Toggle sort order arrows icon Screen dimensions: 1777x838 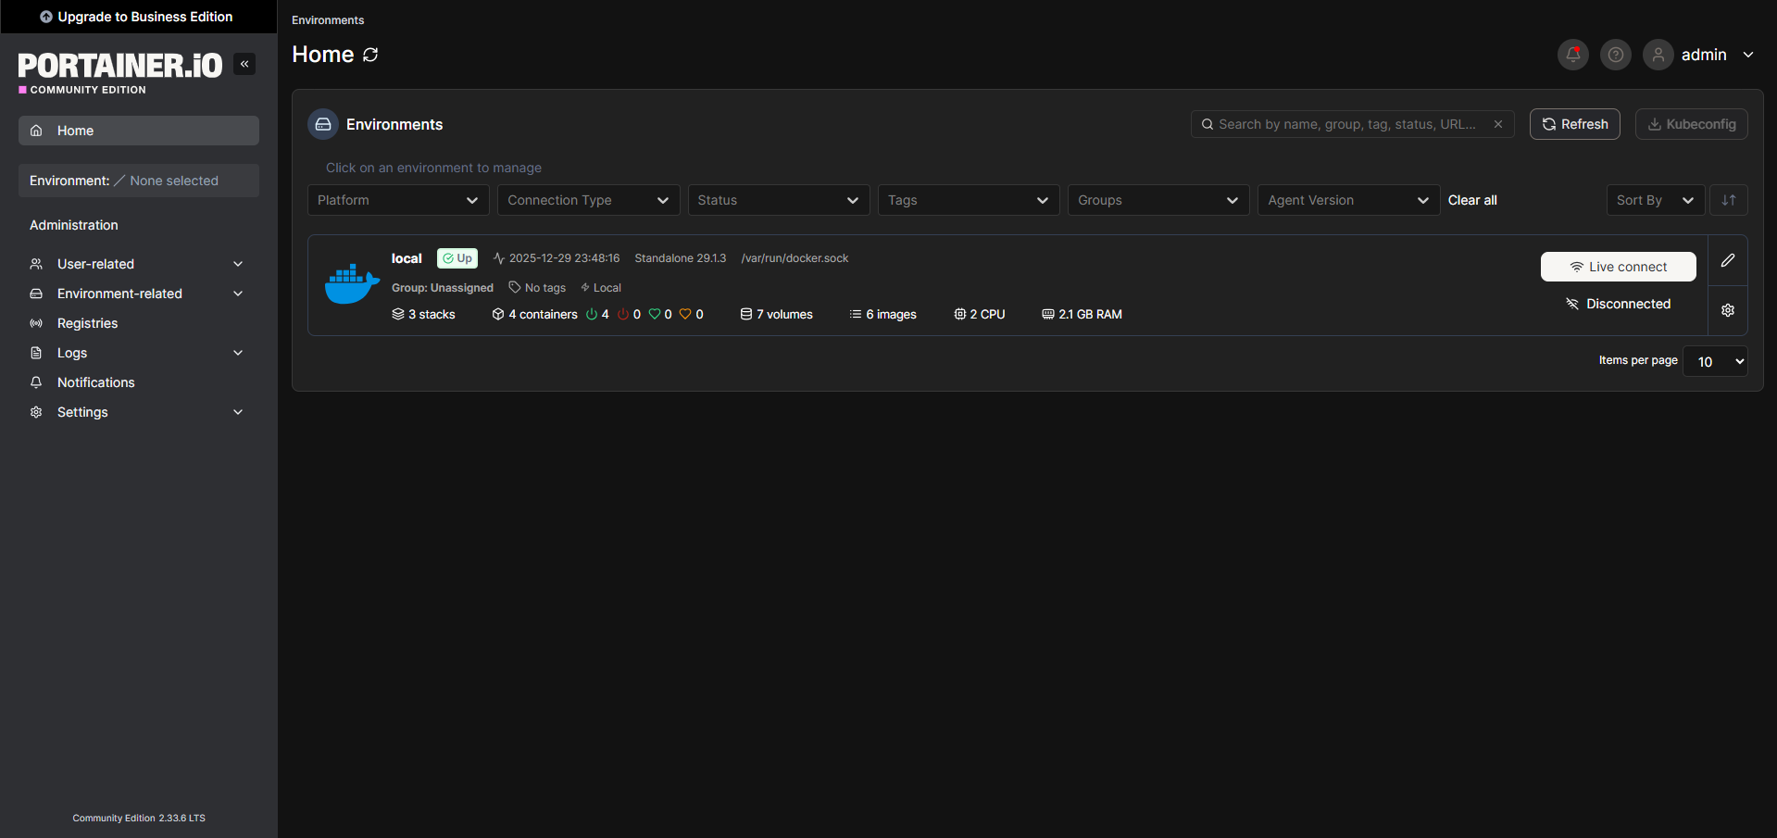pos(1728,200)
